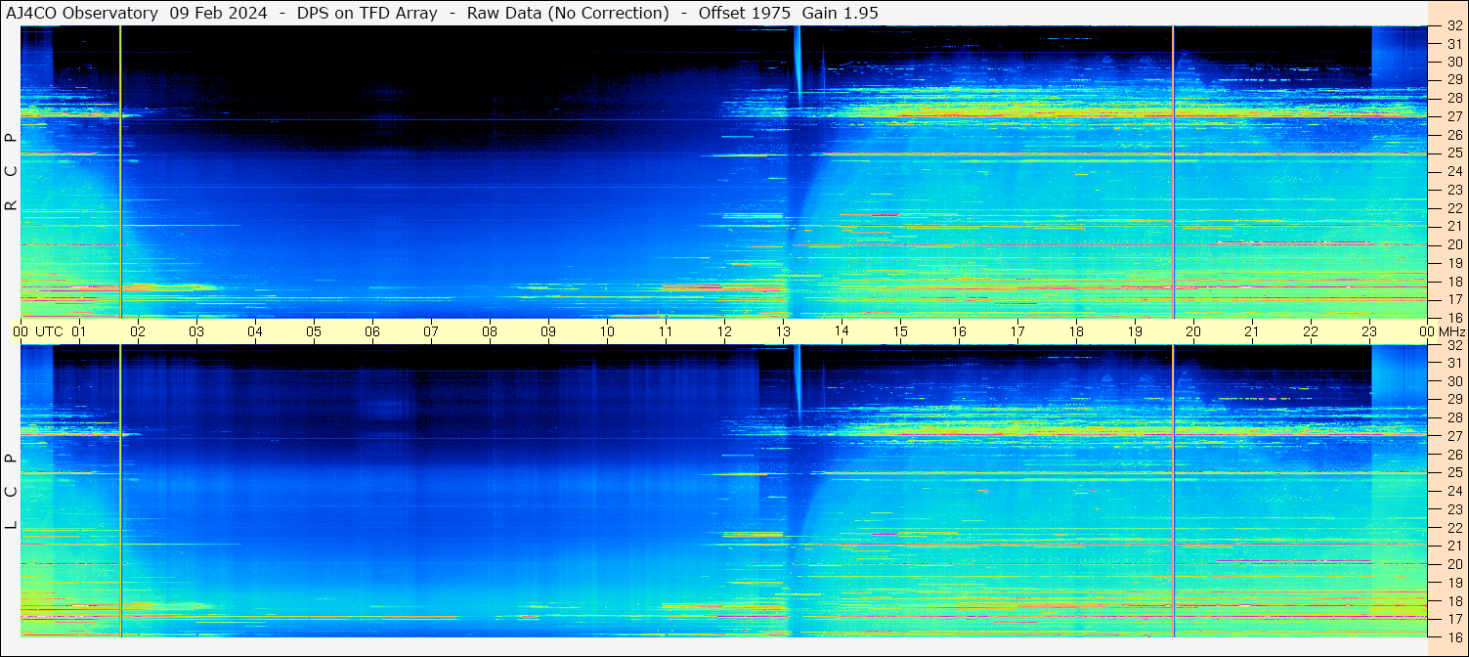Click Raw Data (No Correction) in the header

pos(568,13)
